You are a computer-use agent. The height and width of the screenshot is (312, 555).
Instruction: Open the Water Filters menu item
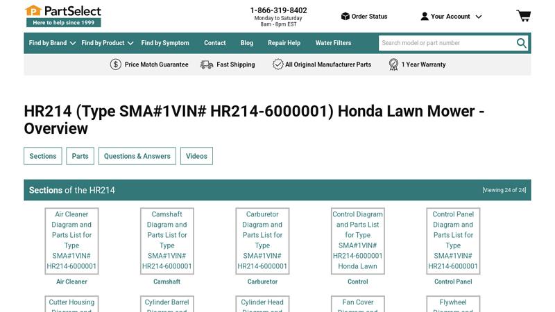(x=334, y=43)
